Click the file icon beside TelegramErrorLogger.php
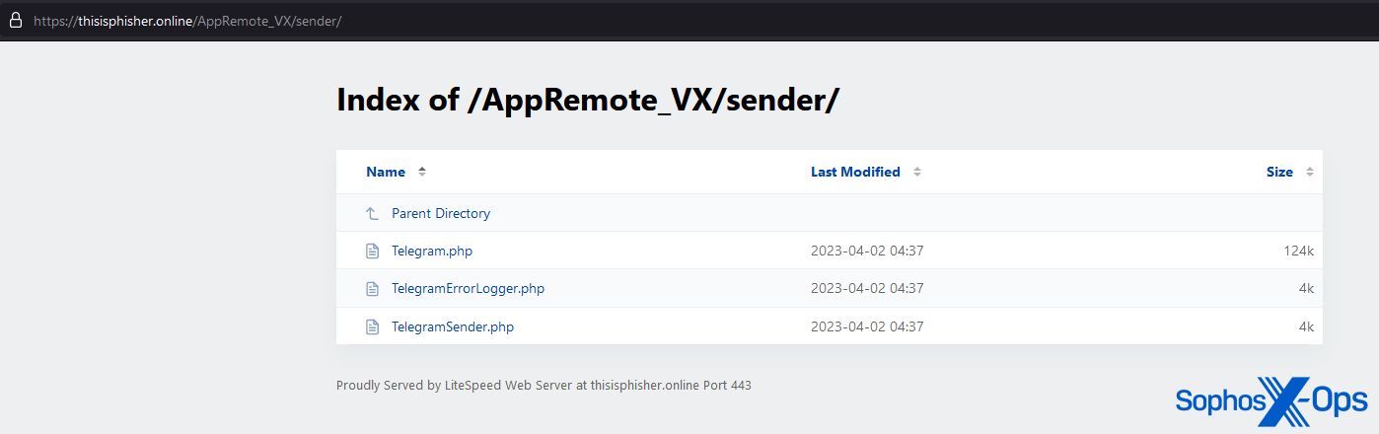 pyautogui.click(x=372, y=289)
